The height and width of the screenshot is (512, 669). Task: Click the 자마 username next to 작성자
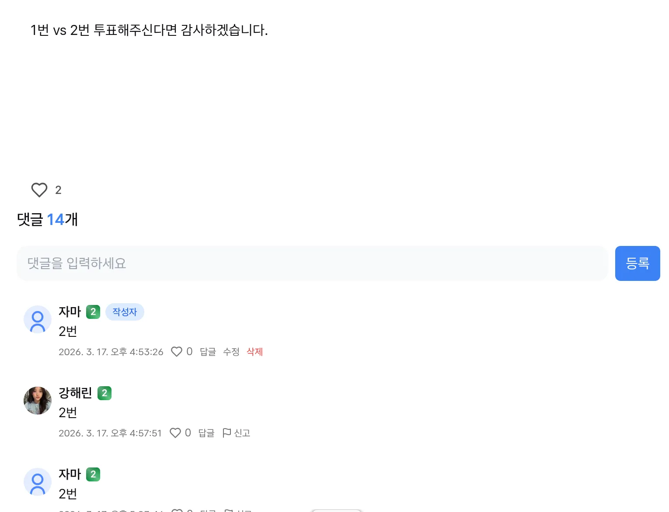click(x=70, y=312)
